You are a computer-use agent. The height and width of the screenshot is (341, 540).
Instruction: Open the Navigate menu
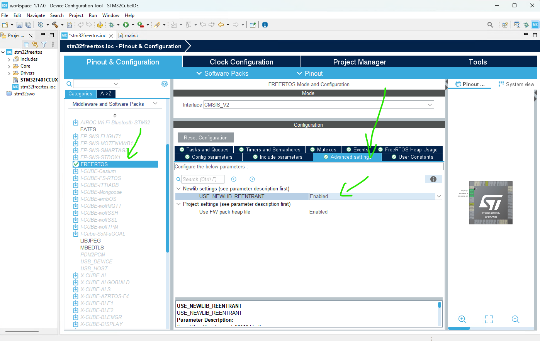[x=36, y=15]
